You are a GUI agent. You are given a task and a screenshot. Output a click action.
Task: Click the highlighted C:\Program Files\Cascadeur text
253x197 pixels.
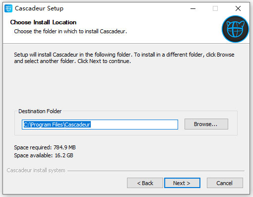point(57,125)
